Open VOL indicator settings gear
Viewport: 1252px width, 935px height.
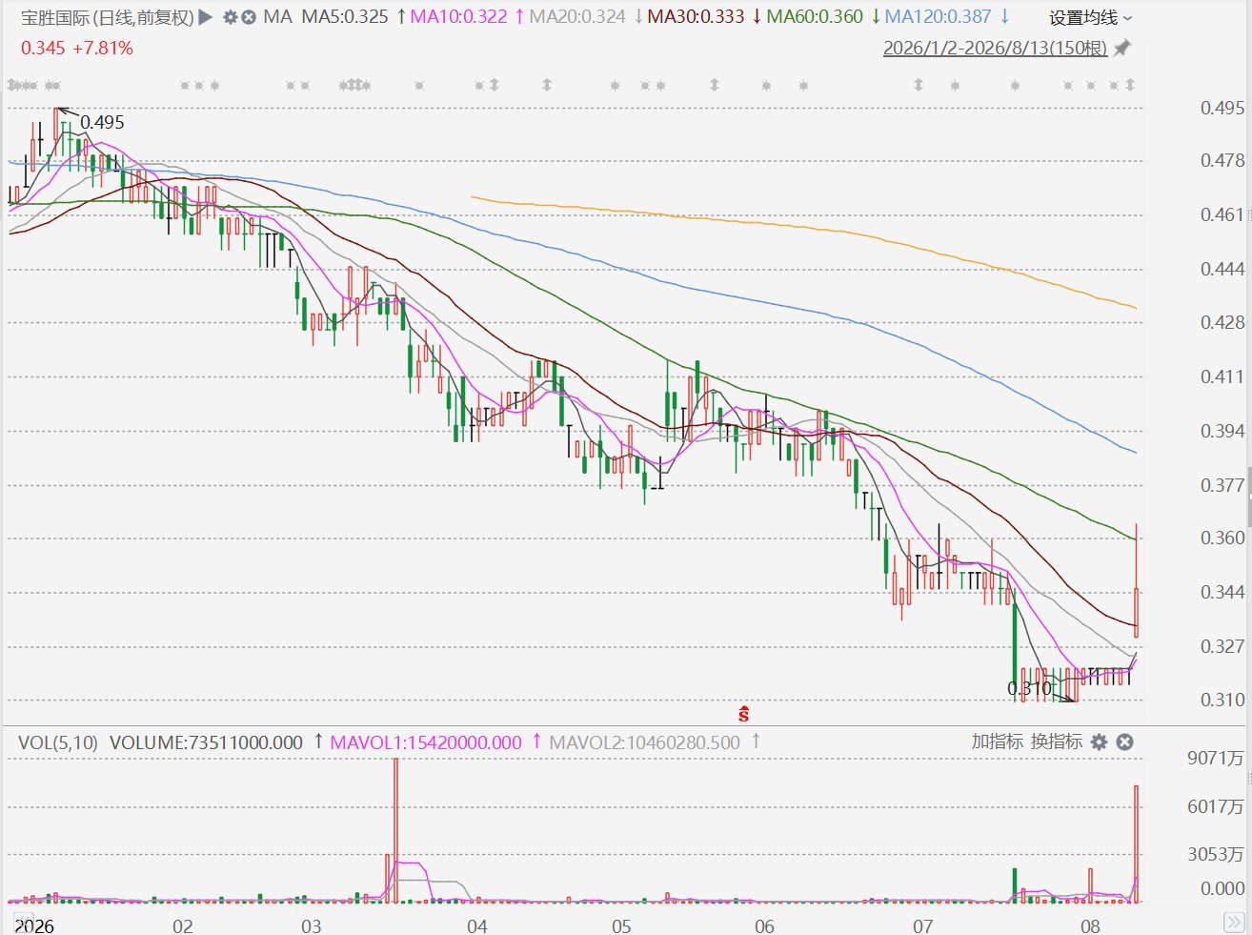(x=1100, y=742)
